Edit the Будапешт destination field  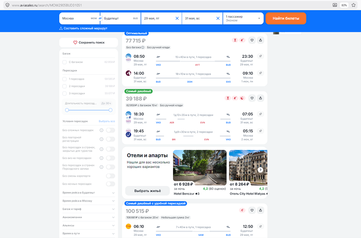(121, 18)
